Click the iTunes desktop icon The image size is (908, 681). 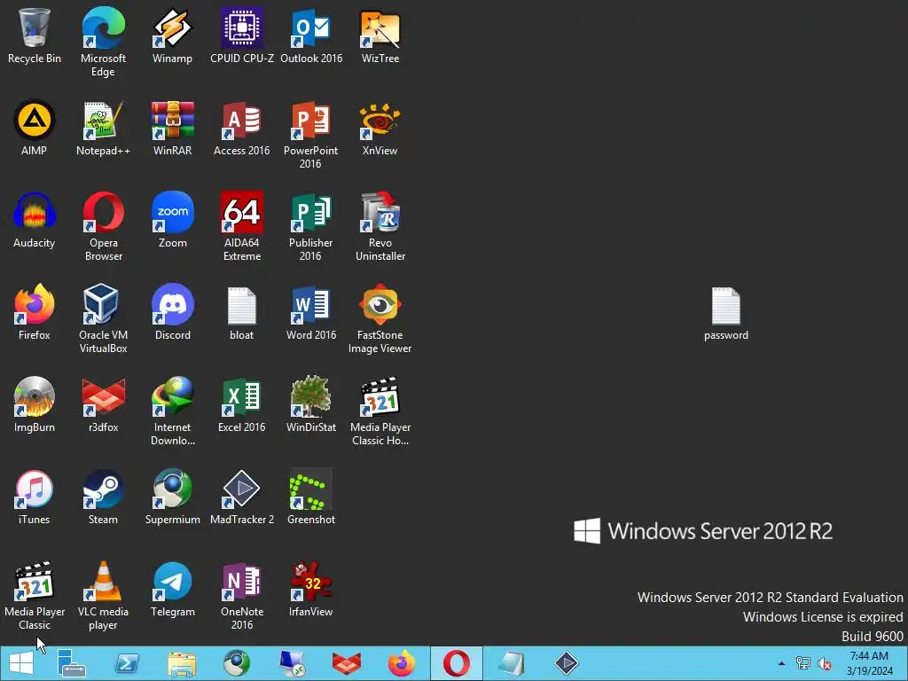[x=35, y=497]
